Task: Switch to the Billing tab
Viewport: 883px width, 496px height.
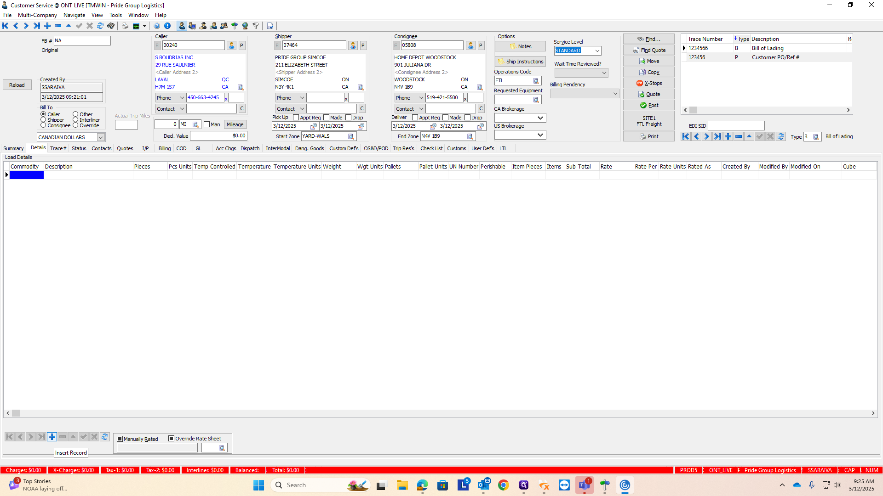Action: 164,149
